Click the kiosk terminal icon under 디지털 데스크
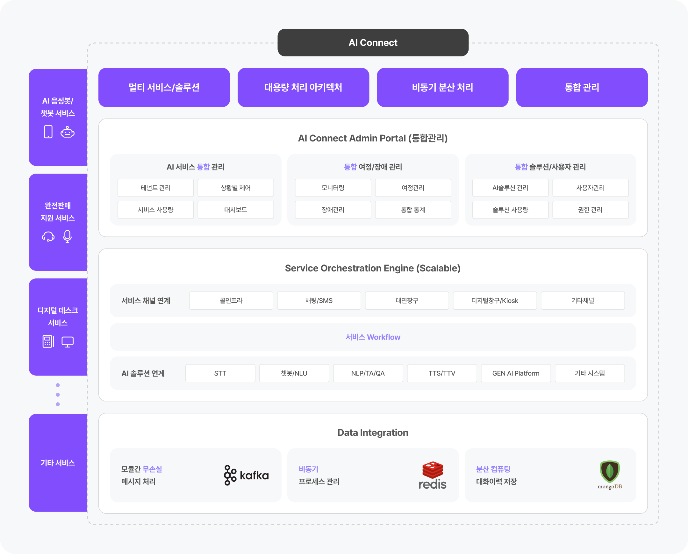Screen dimensions: 688x554 48,341
